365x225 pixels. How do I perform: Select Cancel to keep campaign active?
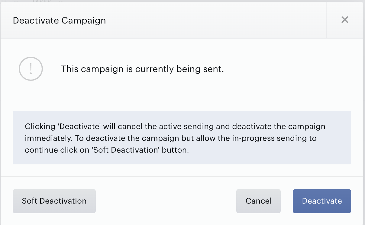pos(258,201)
